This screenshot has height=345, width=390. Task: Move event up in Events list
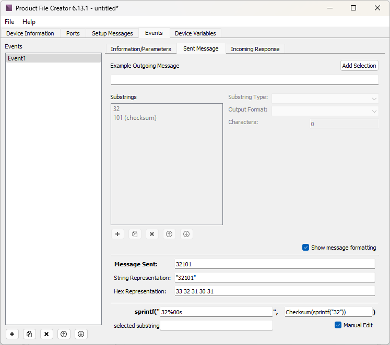pos(63,334)
